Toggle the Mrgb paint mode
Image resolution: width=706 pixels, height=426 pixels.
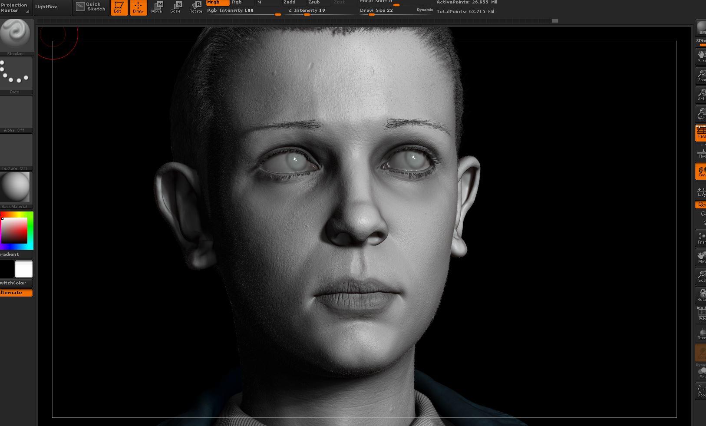point(218,3)
